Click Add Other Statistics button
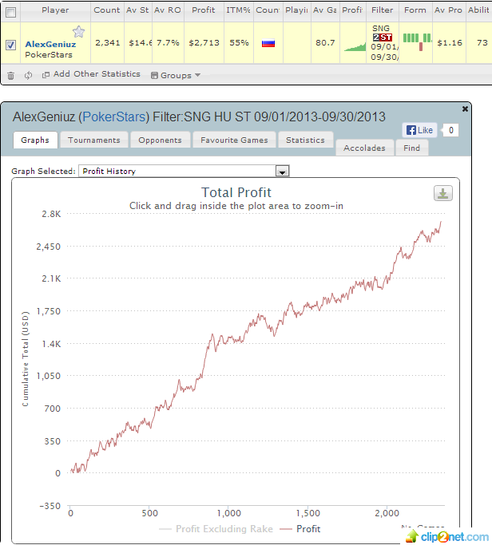Screen dimensions: 492x545 coord(91,74)
